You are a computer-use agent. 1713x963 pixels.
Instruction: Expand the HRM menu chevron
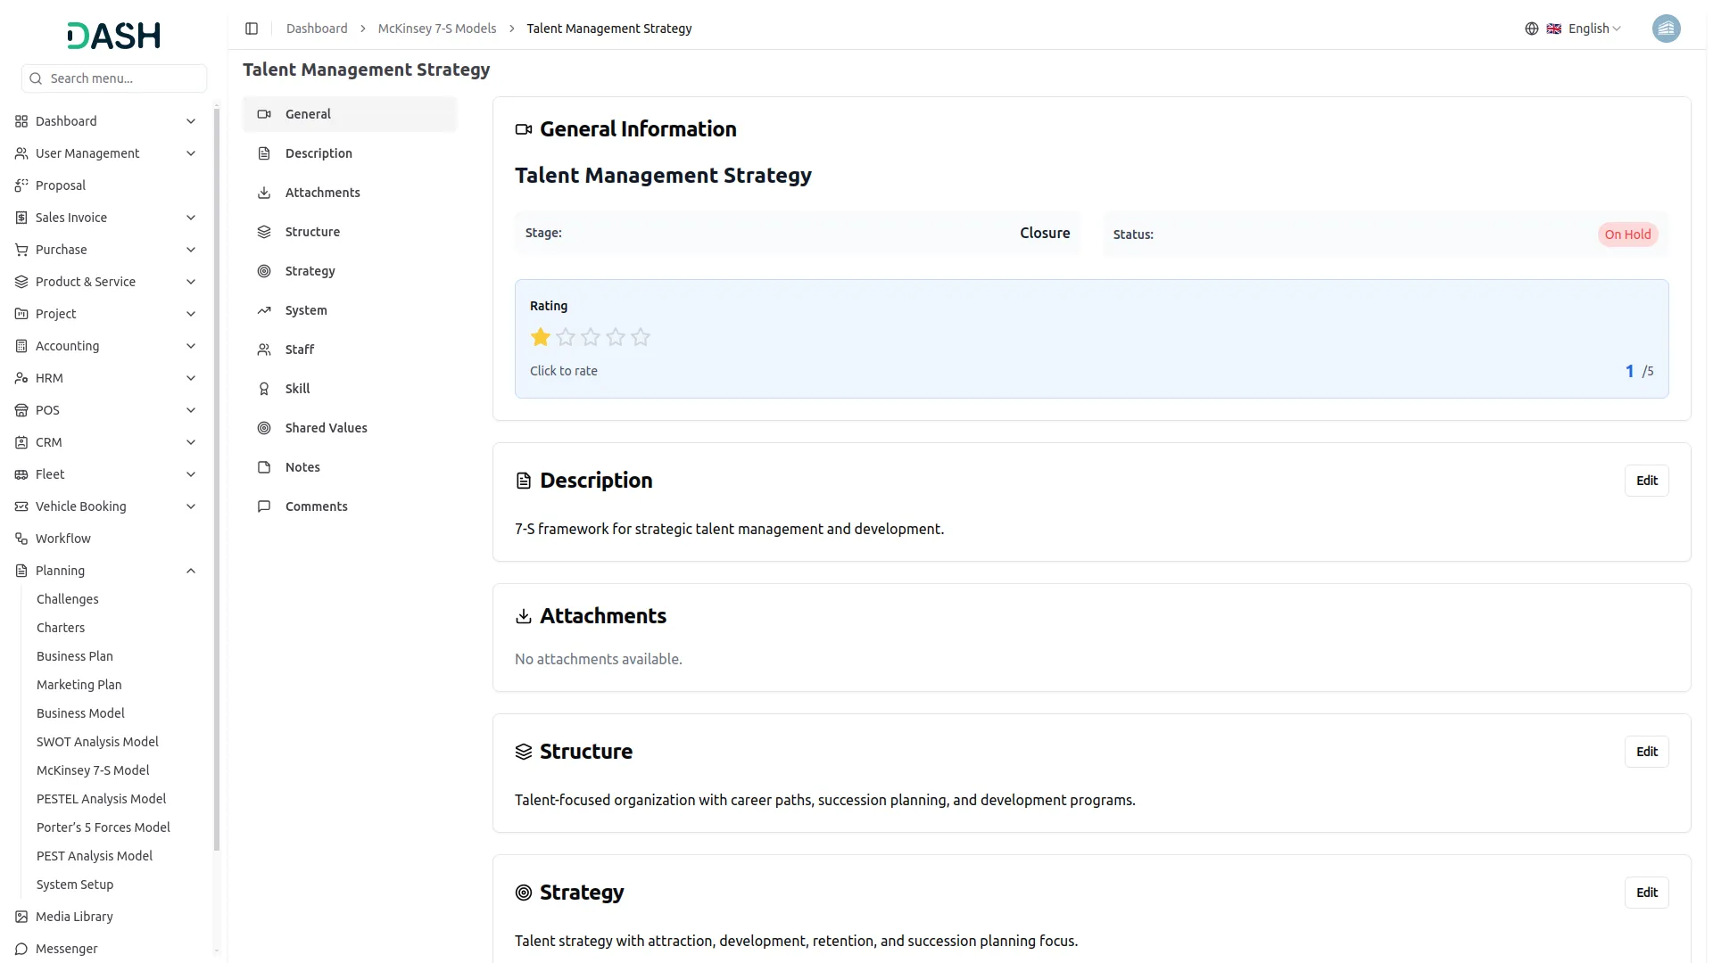191,378
